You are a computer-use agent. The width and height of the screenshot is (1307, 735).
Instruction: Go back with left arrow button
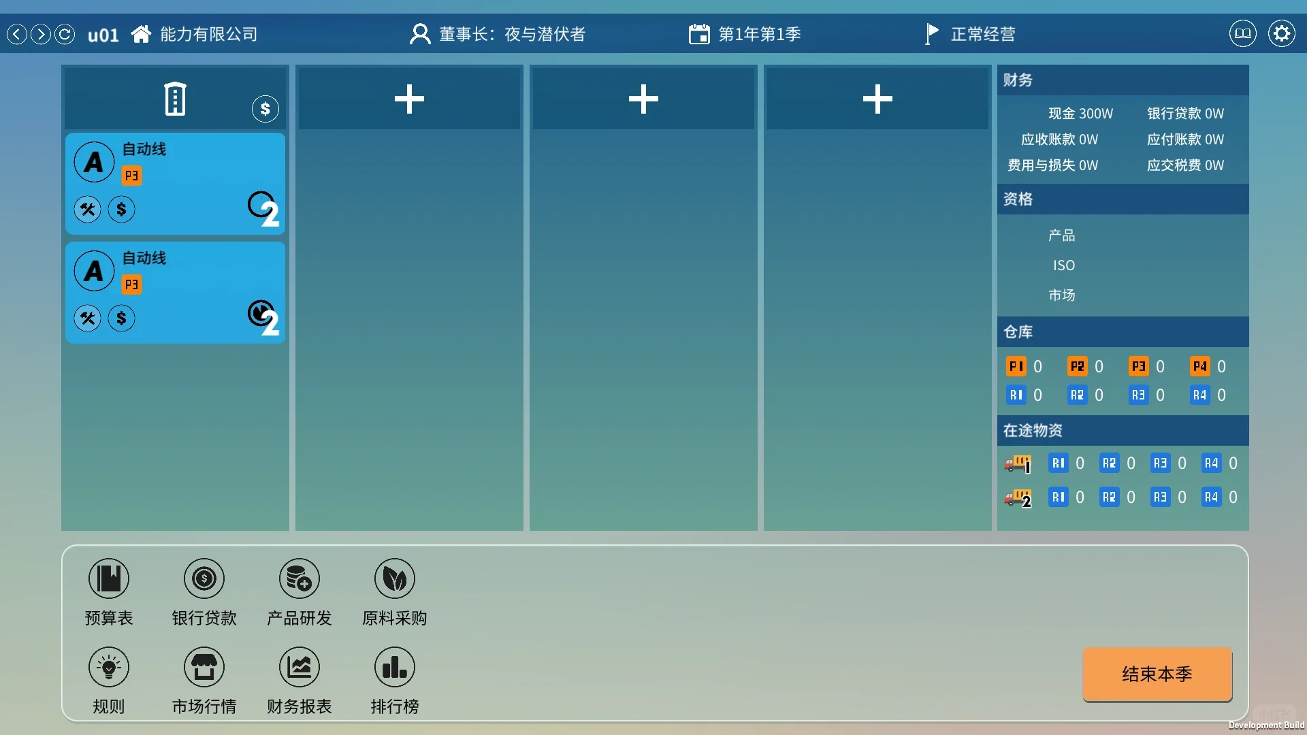coord(17,34)
